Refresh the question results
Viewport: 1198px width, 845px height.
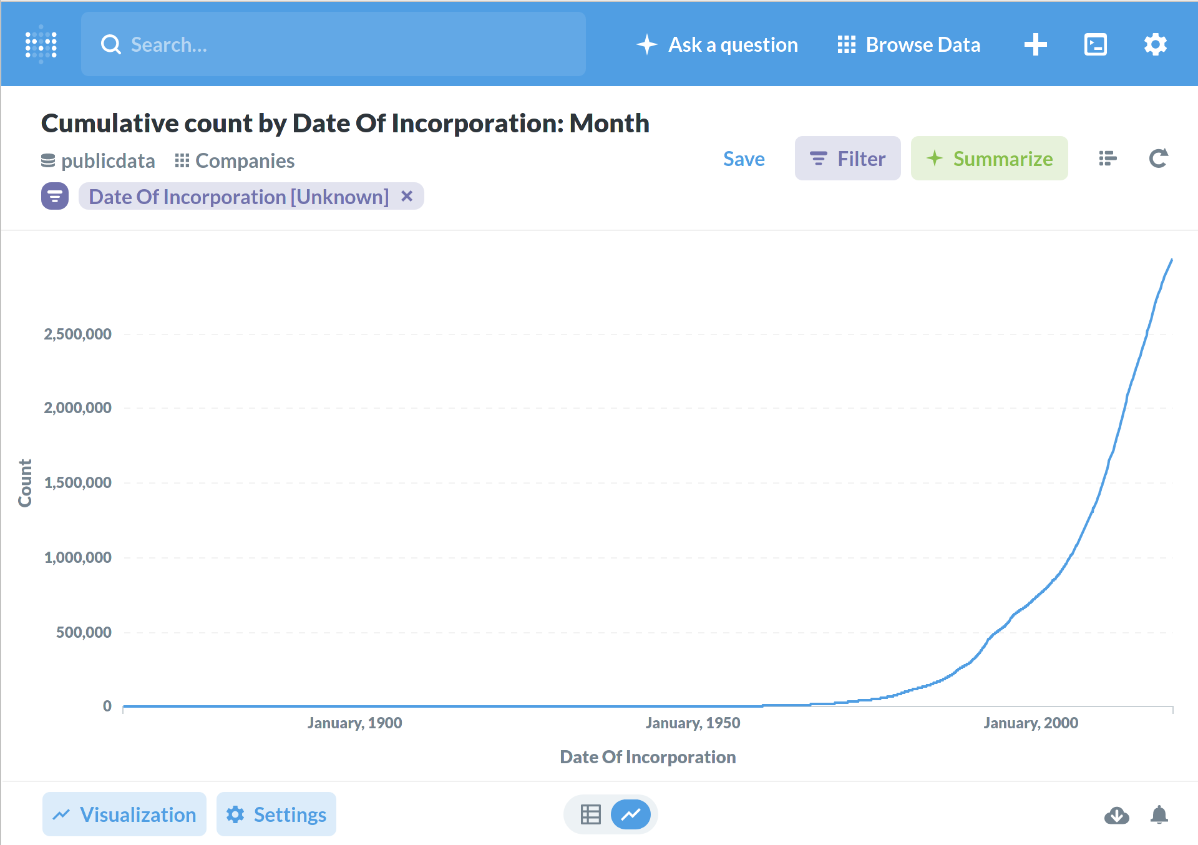[x=1158, y=159]
